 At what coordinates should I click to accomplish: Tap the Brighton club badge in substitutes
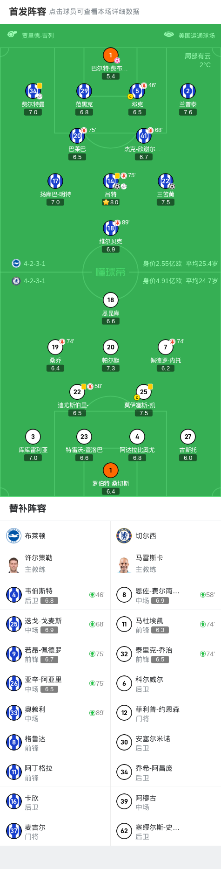14,536
